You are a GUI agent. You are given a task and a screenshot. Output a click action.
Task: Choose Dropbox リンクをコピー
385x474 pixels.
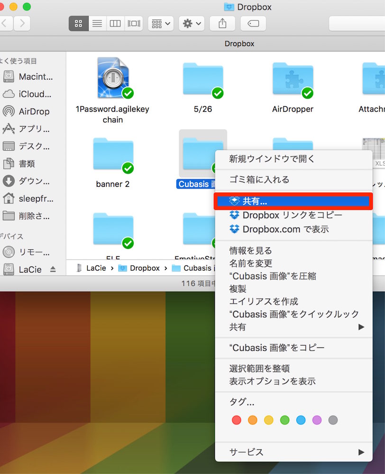pyautogui.click(x=293, y=215)
